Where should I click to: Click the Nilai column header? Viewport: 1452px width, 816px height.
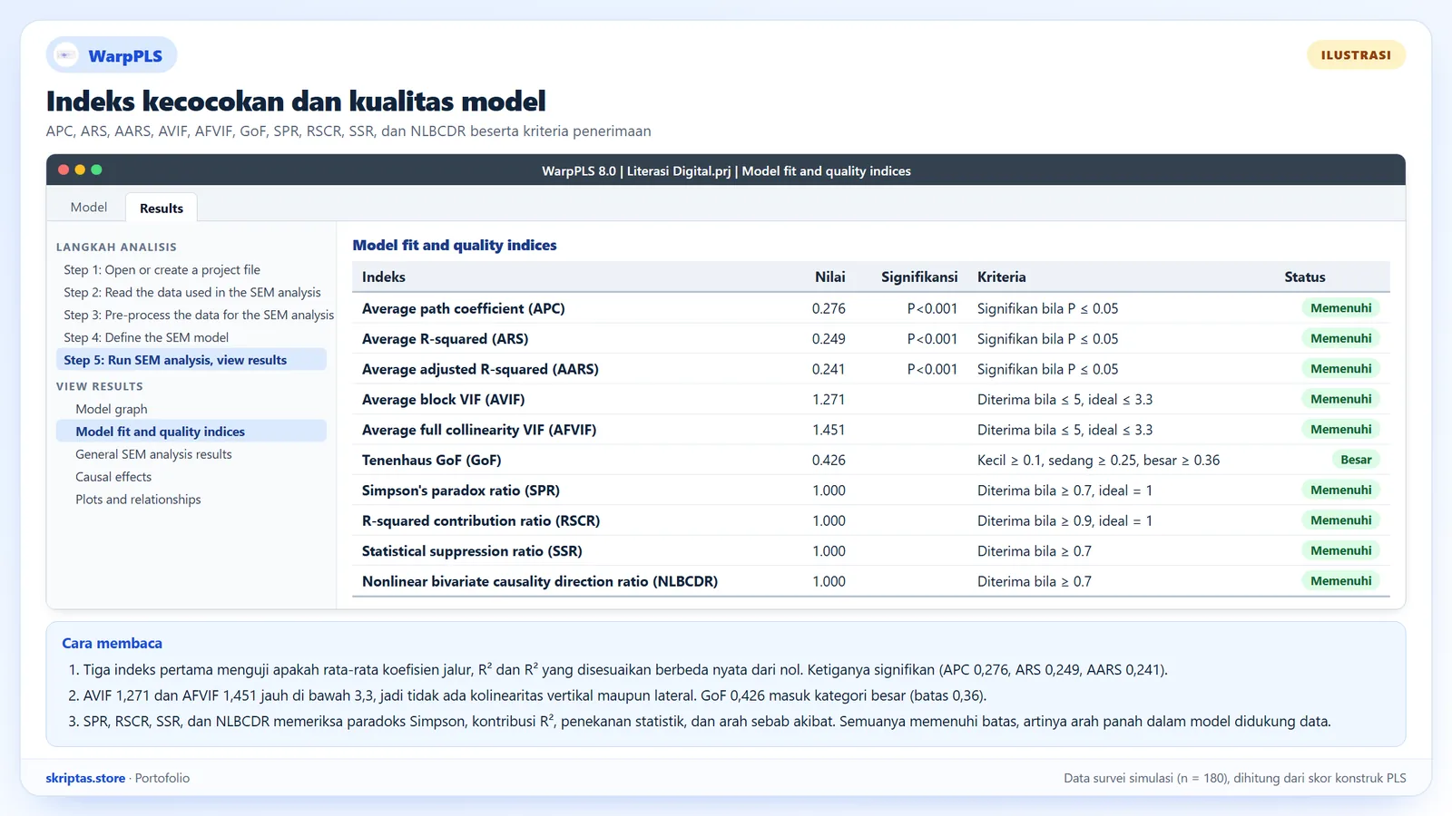[x=829, y=277]
